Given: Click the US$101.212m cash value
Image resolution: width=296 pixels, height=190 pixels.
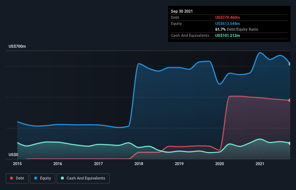Looking at the screenshot, I should pyautogui.click(x=227, y=35).
